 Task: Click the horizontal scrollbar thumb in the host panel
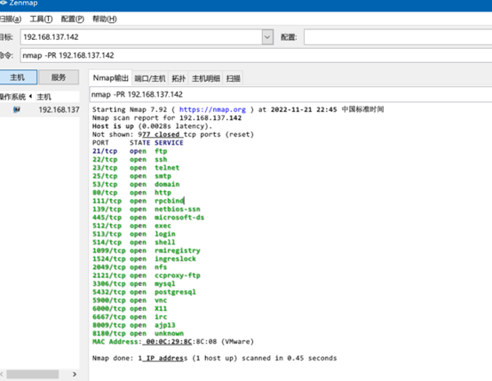coord(33,374)
